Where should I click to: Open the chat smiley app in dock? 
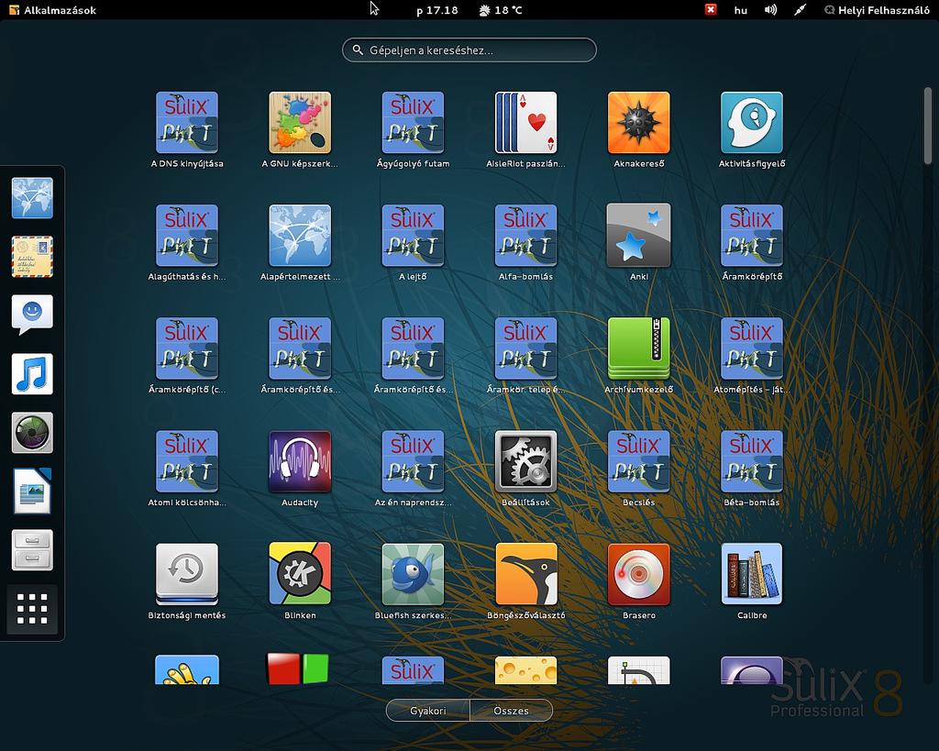[32, 315]
